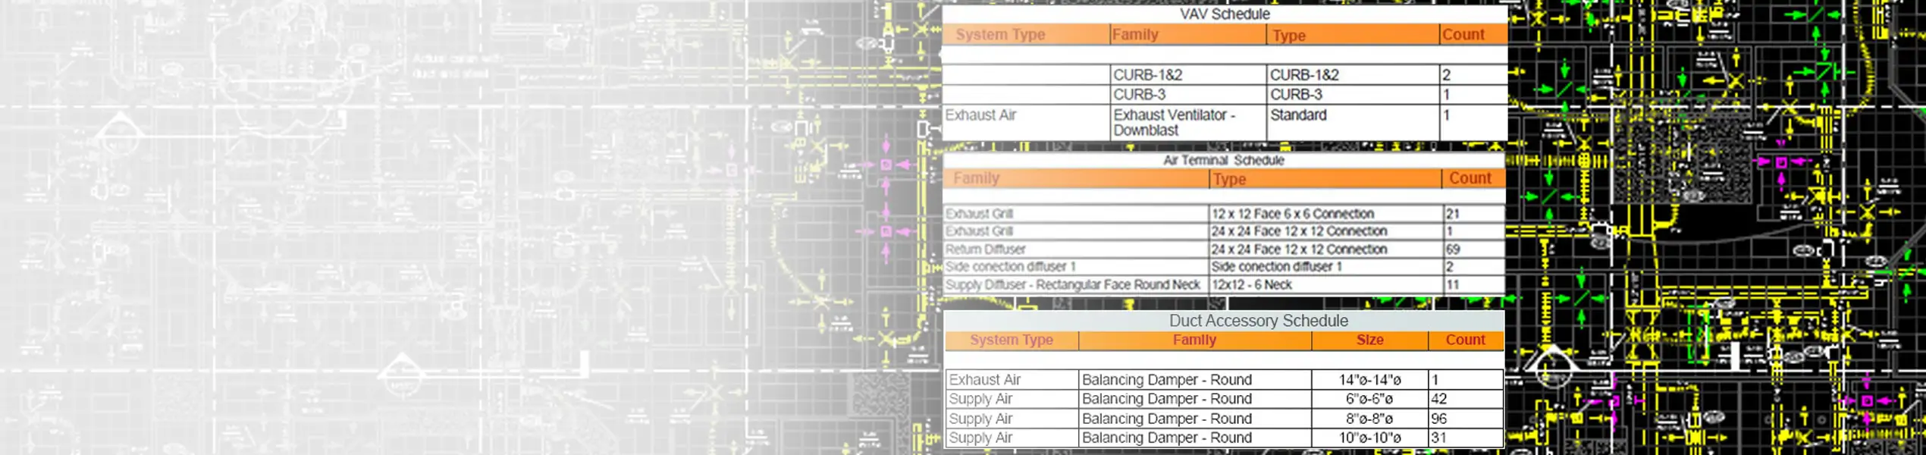Click the Type header in Air Terminal Schedule
The width and height of the screenshot is (1926, 455).
(1228, 179)
